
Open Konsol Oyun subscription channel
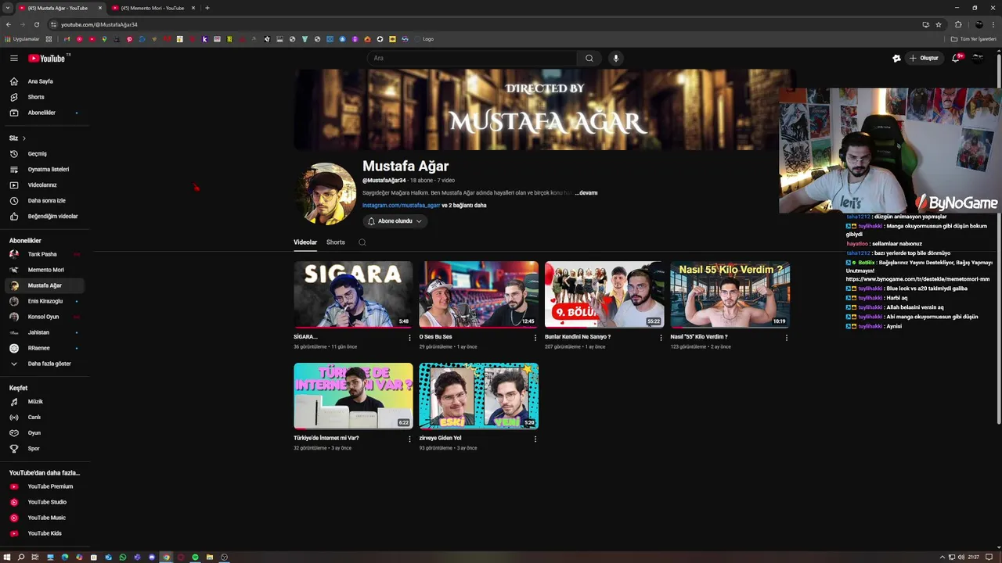(x=44, y=317)
